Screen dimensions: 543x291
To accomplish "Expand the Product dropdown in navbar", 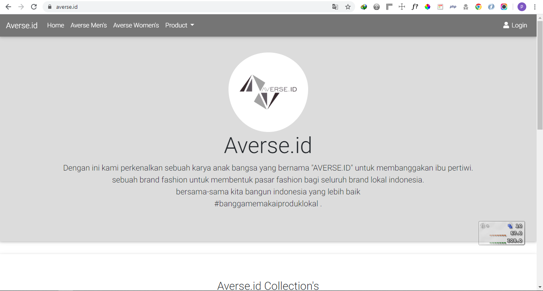I will click(180, 25).
